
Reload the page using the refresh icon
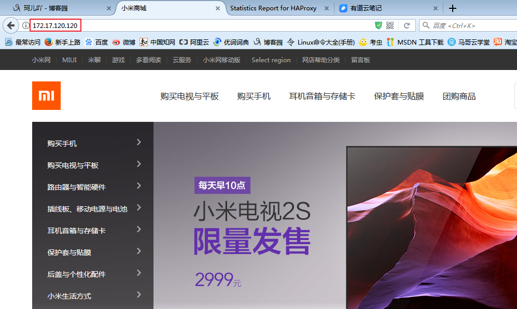point(407,25)
